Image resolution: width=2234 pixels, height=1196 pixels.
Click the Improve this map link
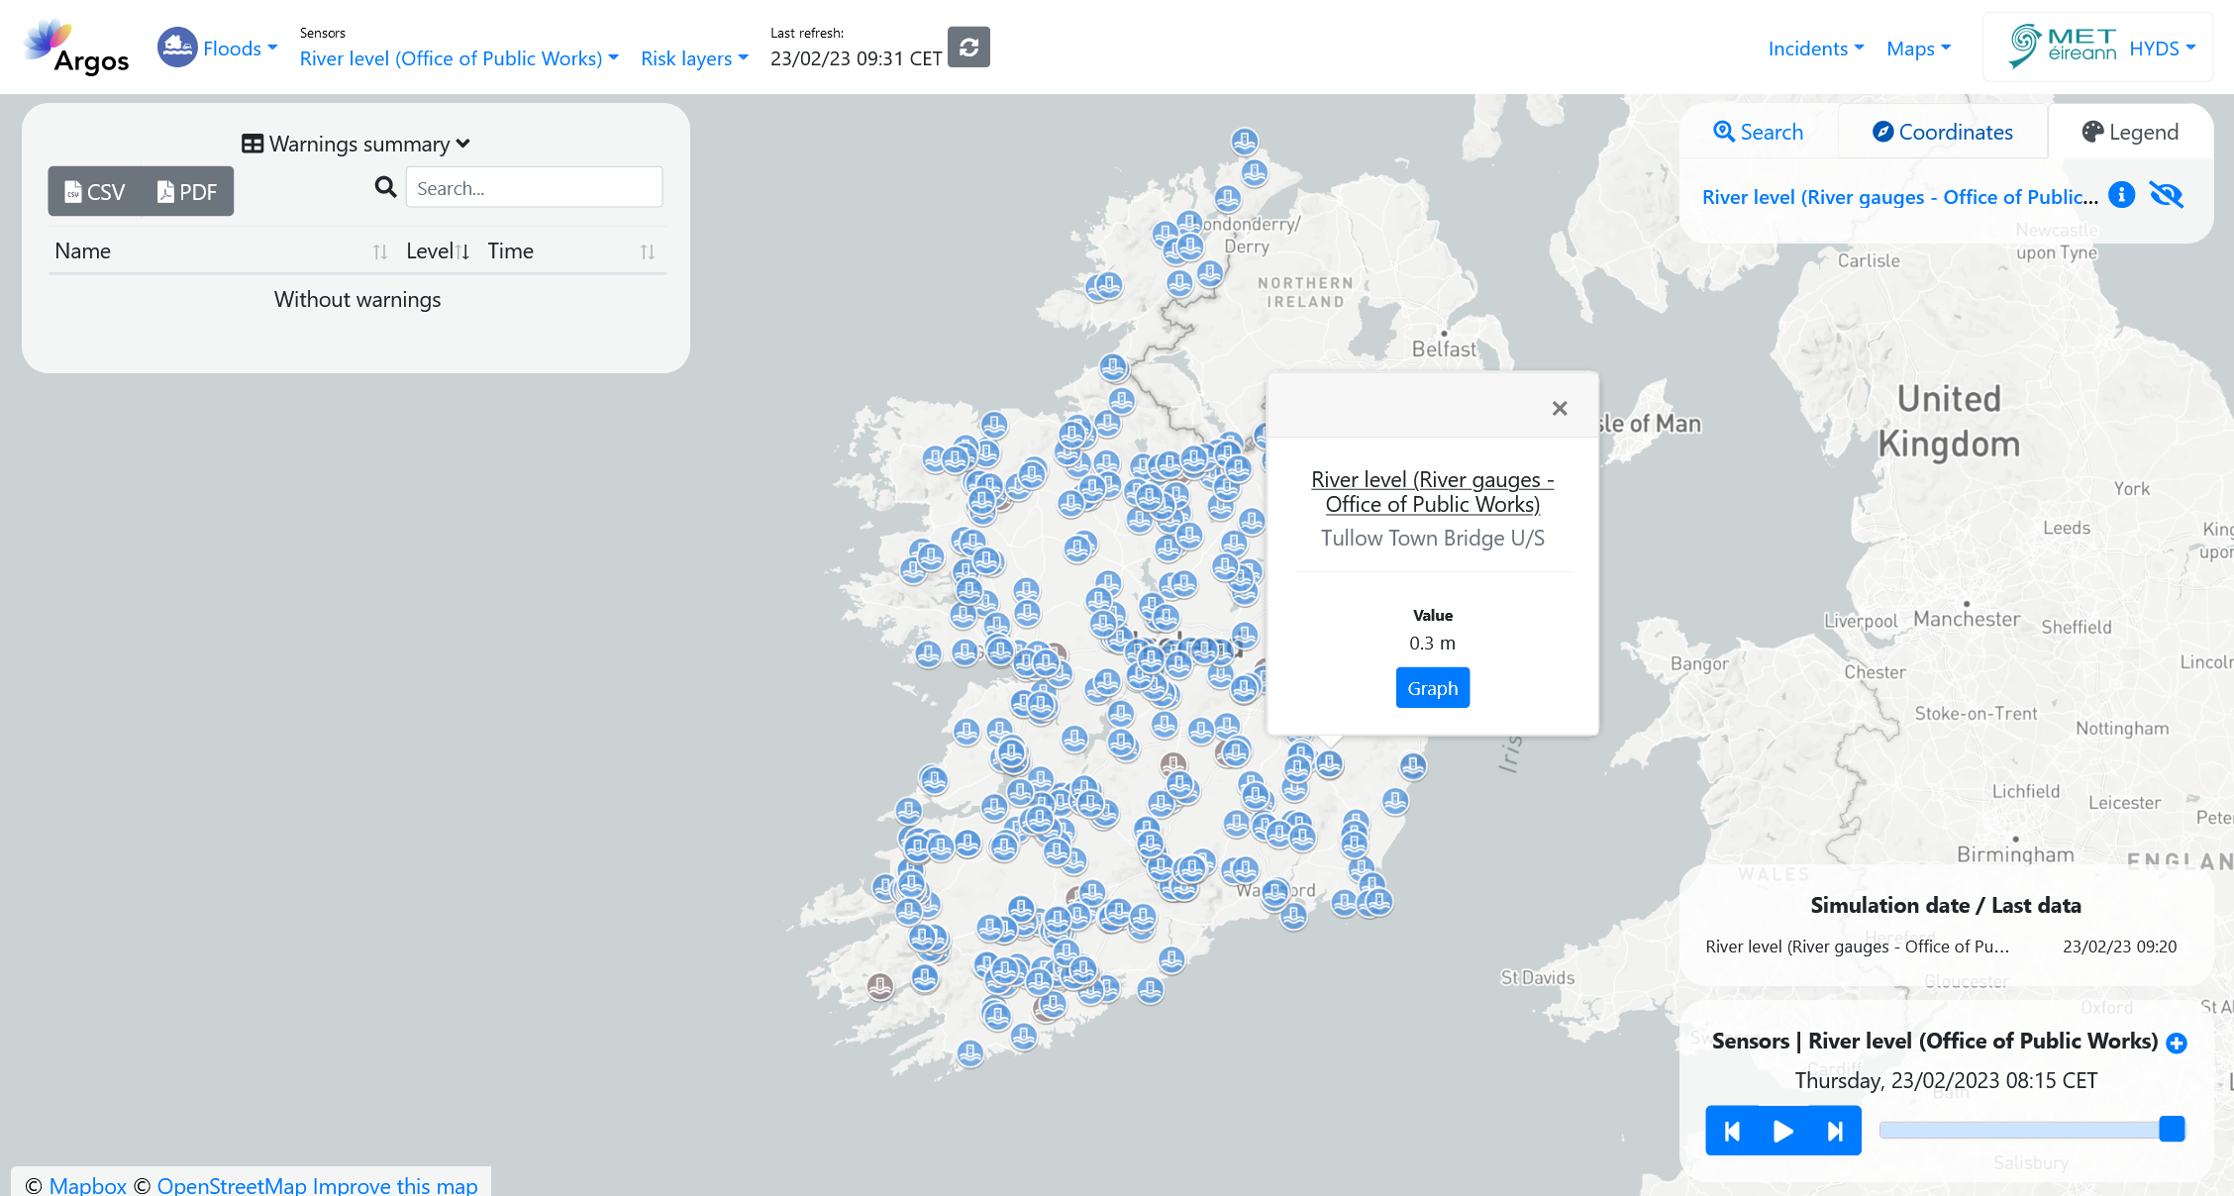(x=395, y=1185)
